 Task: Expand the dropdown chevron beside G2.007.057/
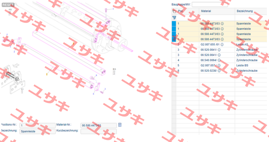coord(219,65)
